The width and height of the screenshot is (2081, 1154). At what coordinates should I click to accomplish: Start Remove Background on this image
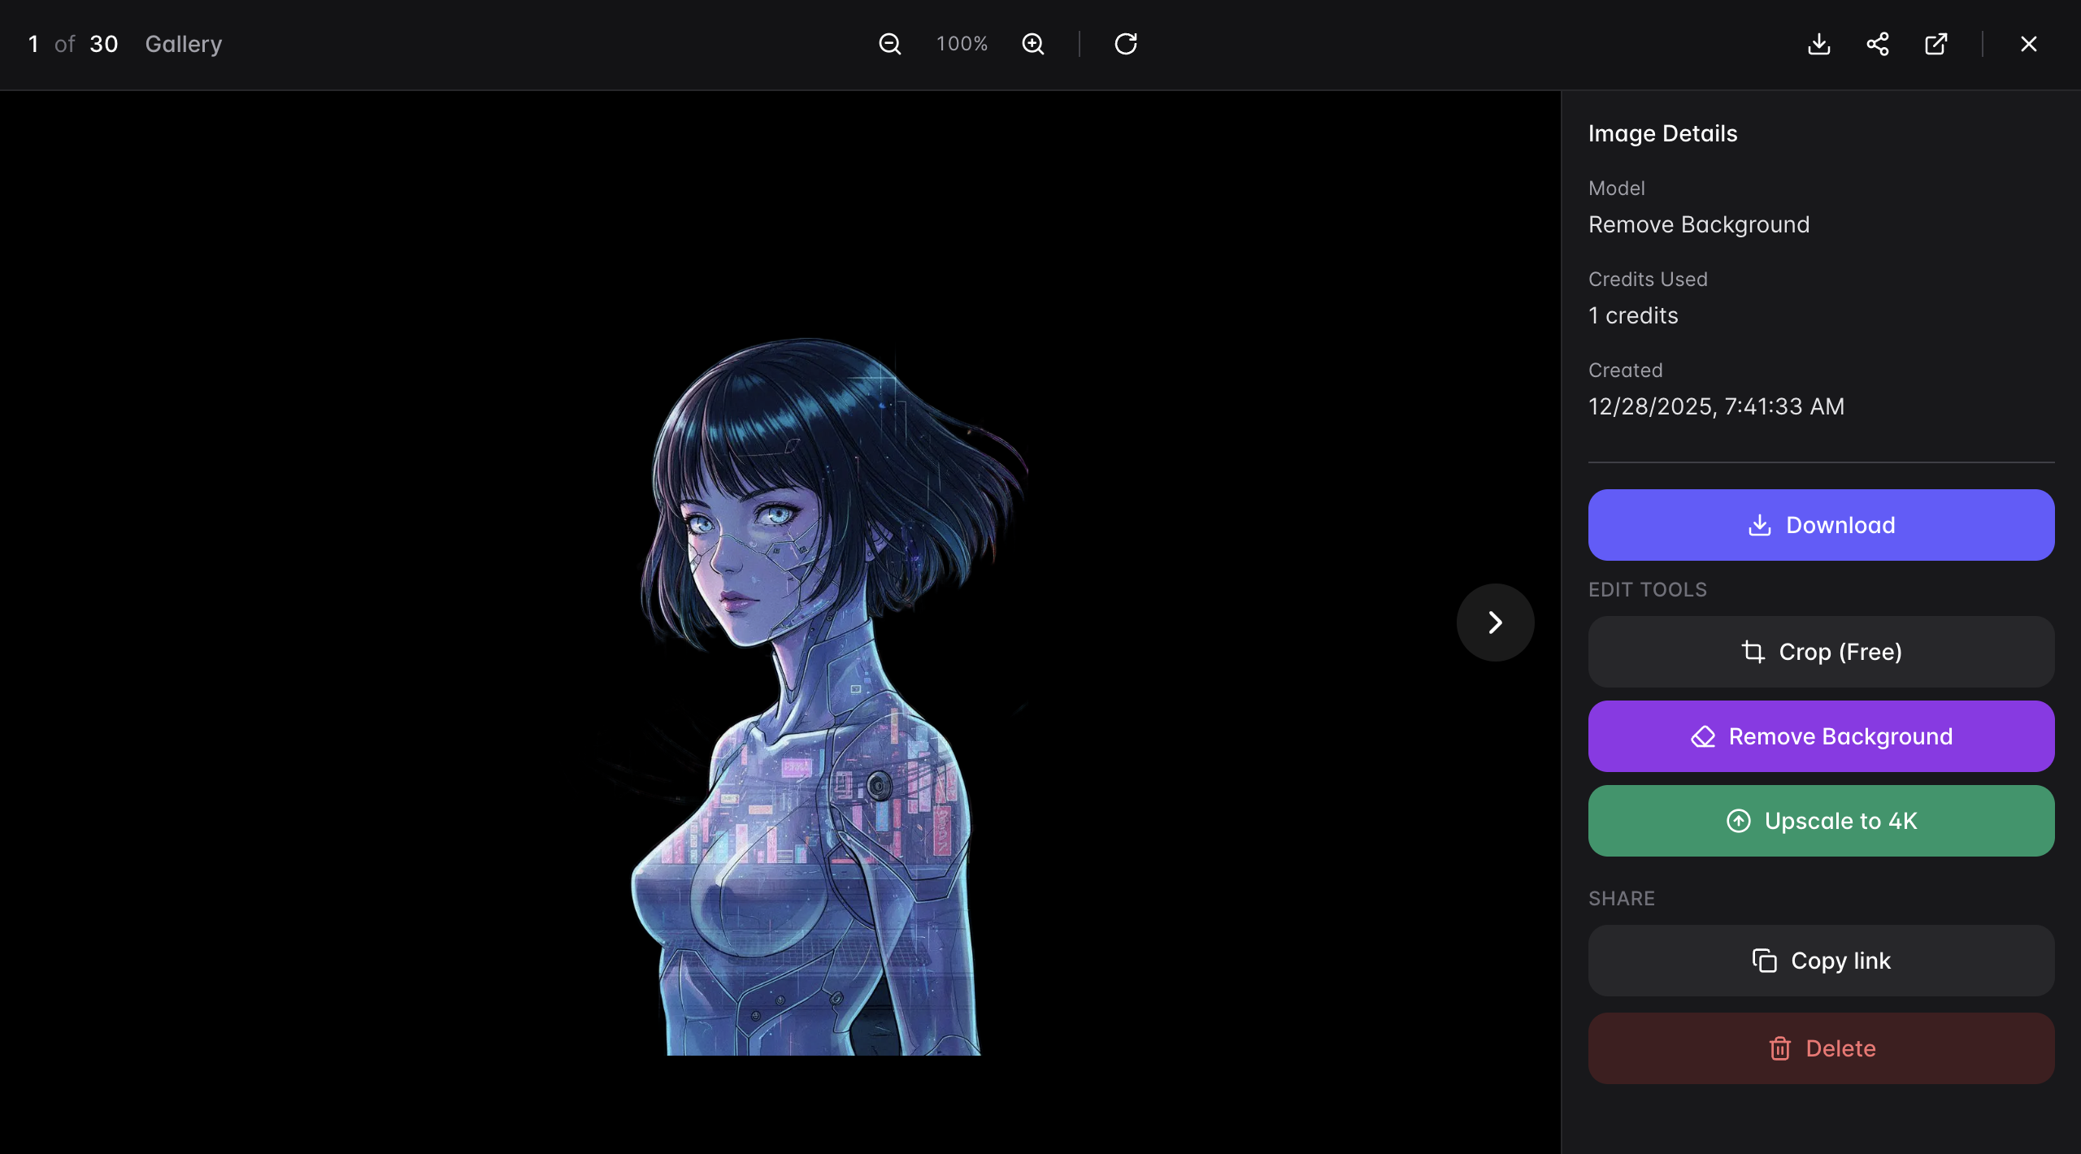click(x=1821, y=736)
